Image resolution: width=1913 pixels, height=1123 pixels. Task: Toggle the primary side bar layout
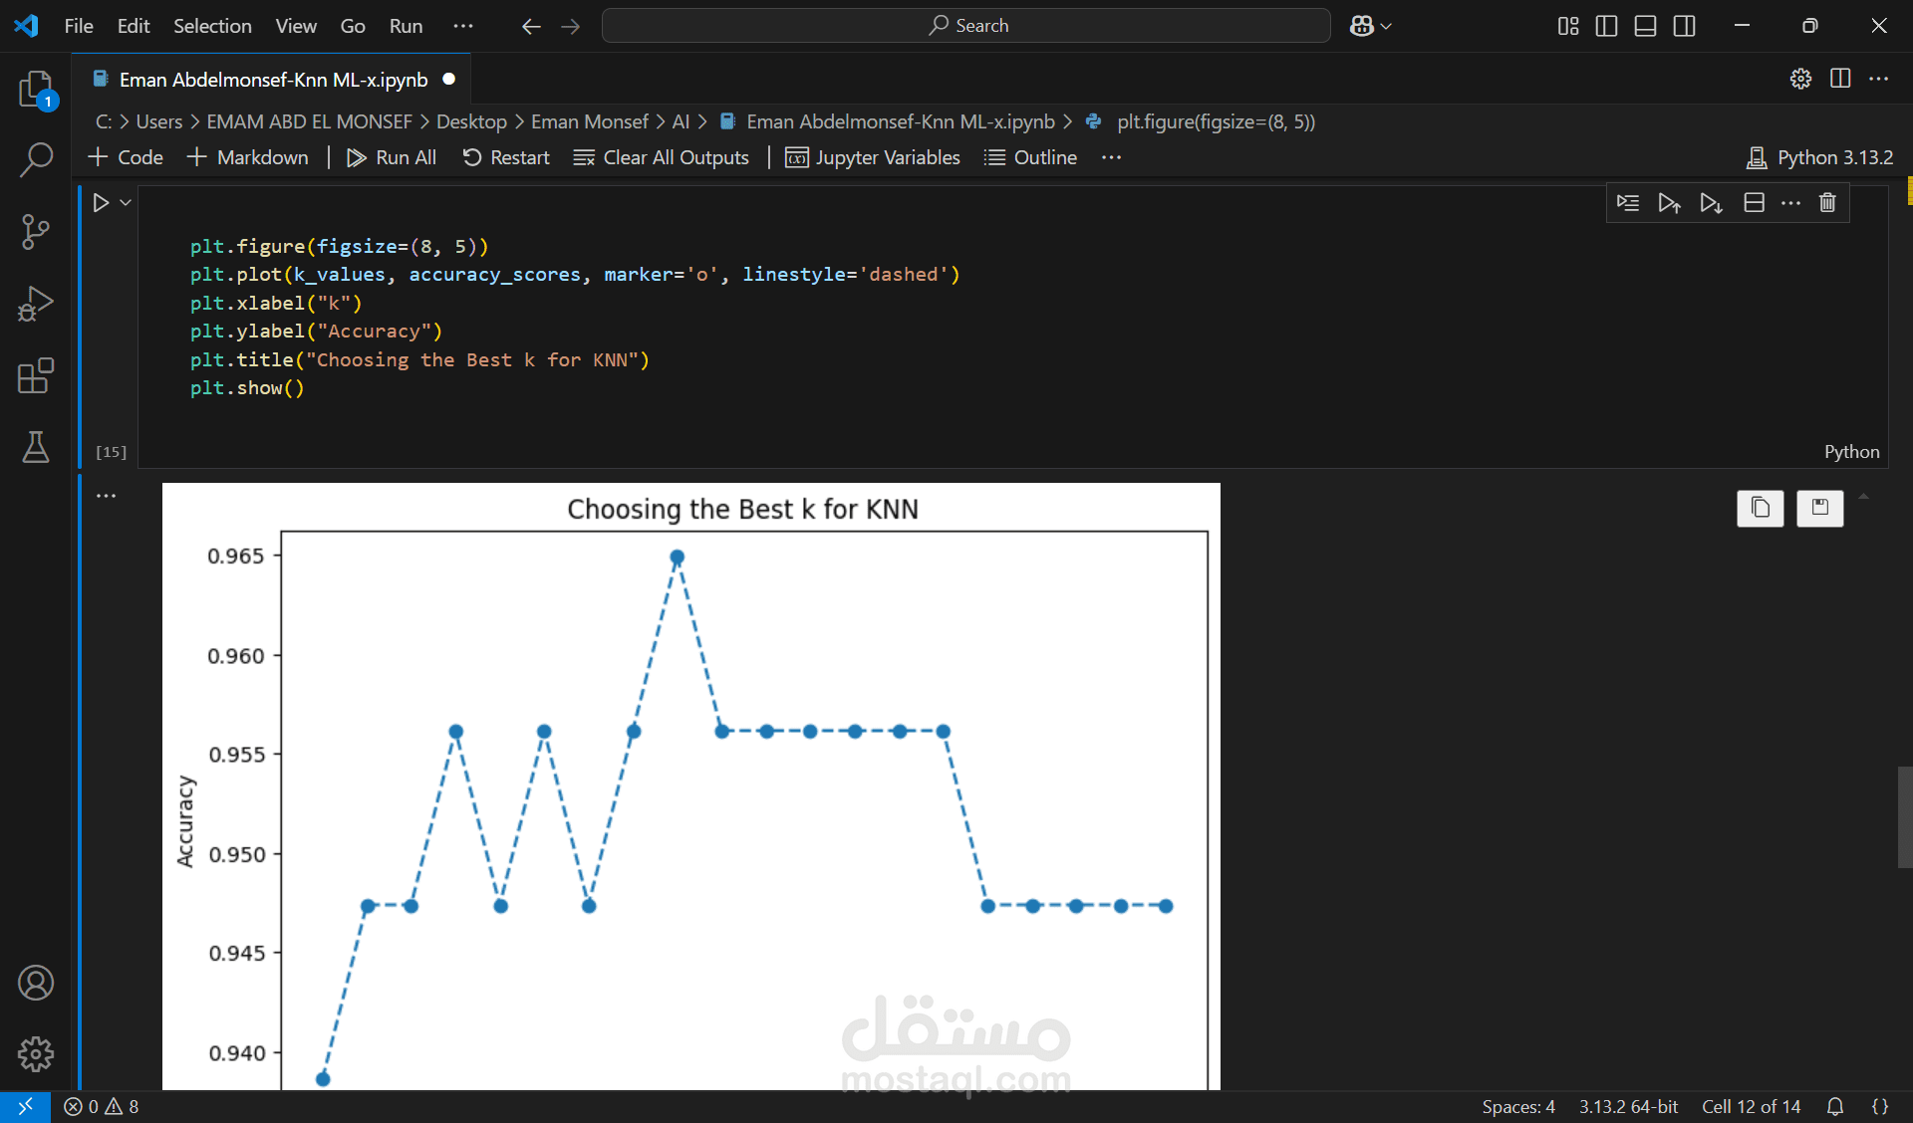(1606, 26)
